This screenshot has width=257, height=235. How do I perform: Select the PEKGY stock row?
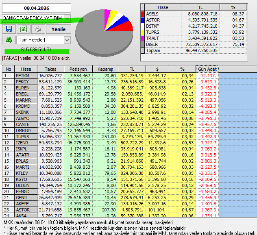tap(111, 82)
